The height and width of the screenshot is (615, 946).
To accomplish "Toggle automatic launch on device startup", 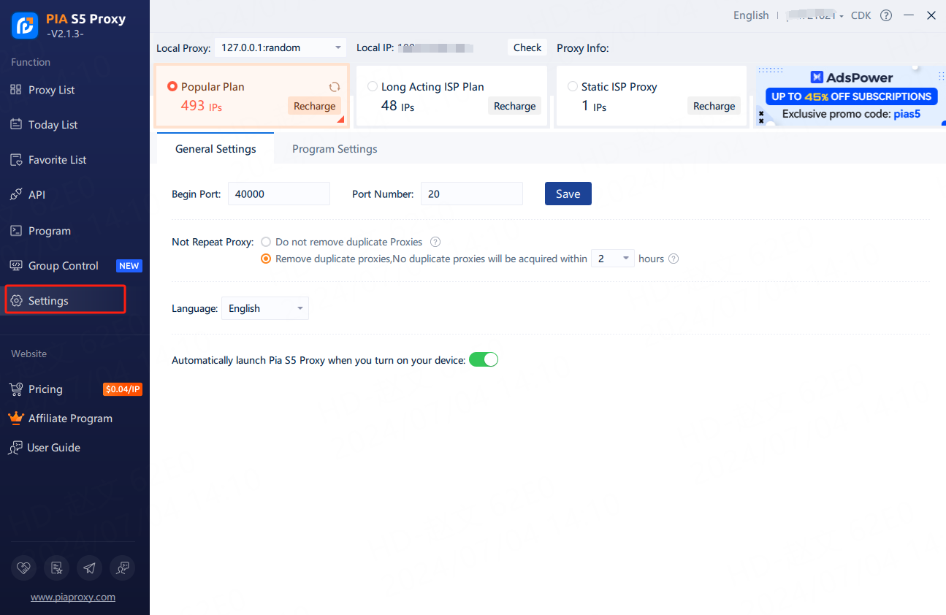I will (484, 359).
